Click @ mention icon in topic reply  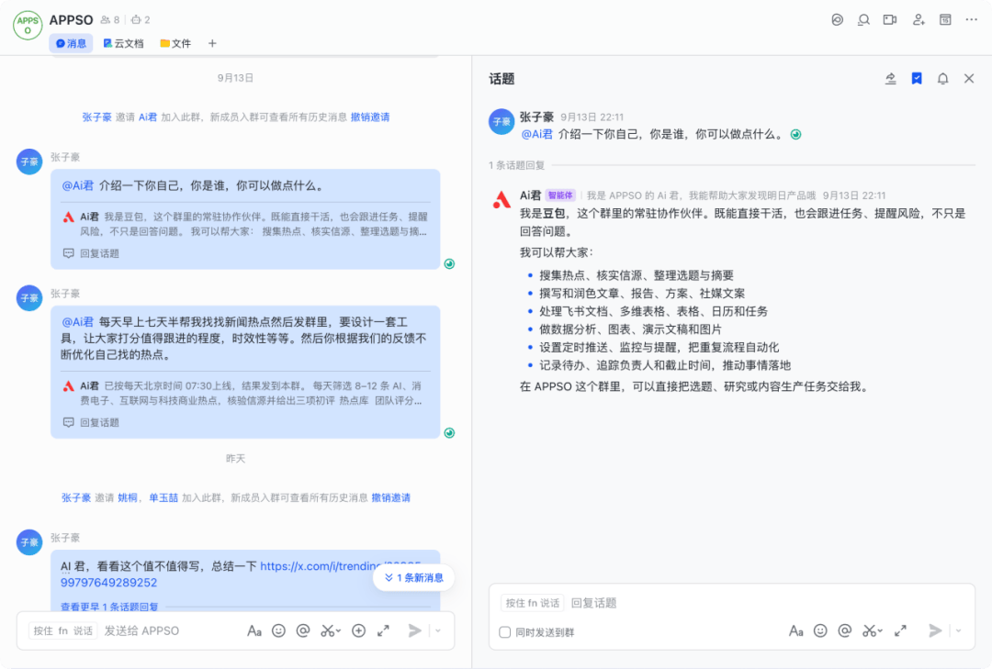point(845,630)
